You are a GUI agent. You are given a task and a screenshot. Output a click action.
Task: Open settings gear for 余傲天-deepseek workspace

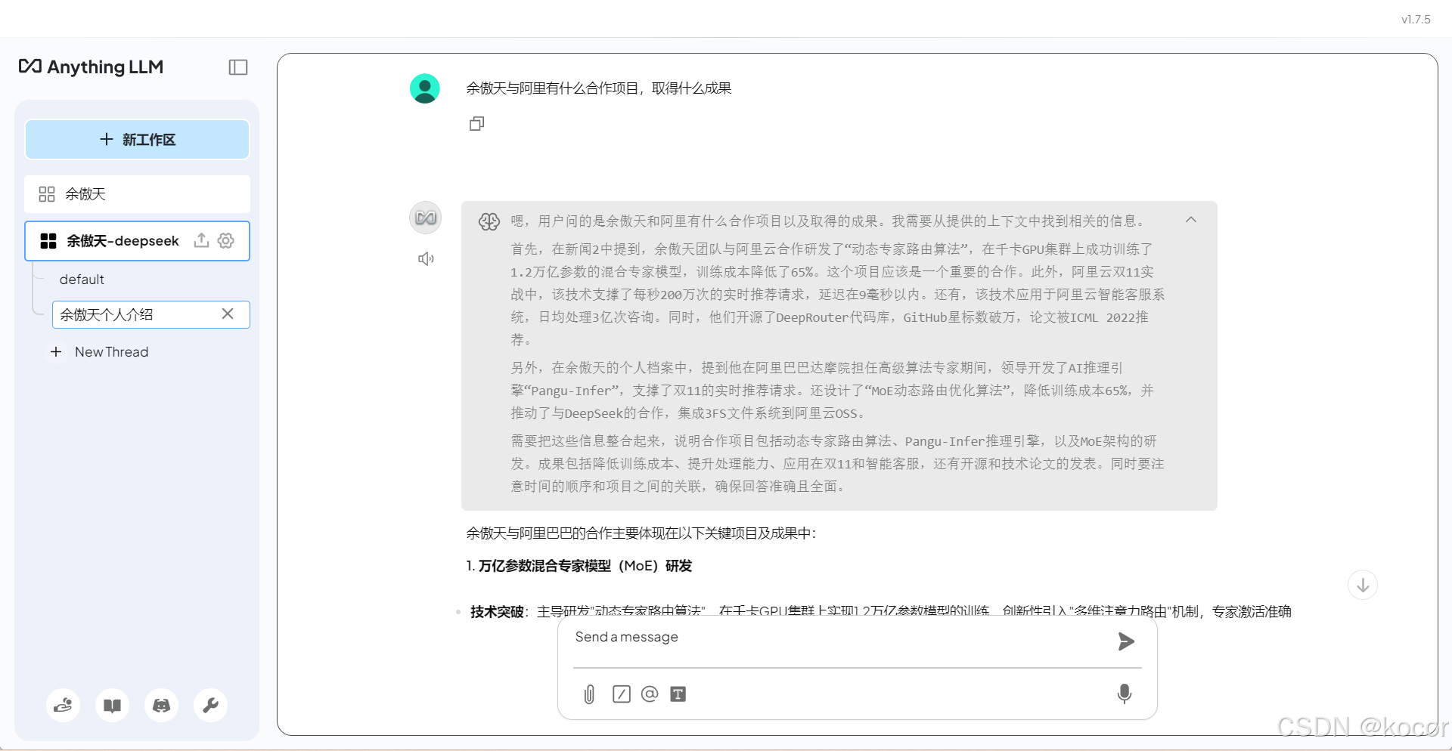click(225, 240)
